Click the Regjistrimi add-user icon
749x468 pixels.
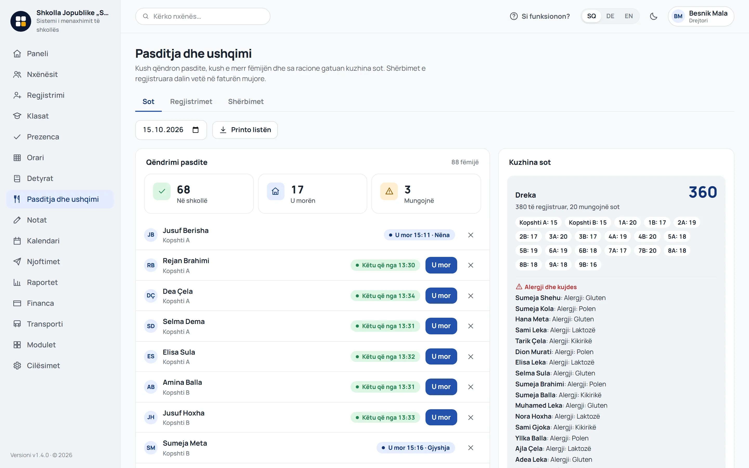pyautogui.click(x=17, y=95)
